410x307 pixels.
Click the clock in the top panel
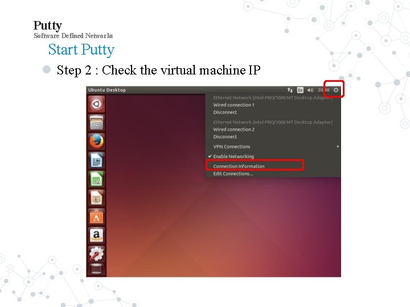[x=323, y=90]
